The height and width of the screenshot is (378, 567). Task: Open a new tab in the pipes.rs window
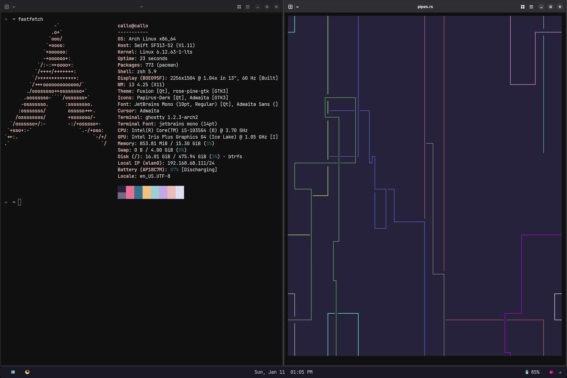[x=290, y=7]
